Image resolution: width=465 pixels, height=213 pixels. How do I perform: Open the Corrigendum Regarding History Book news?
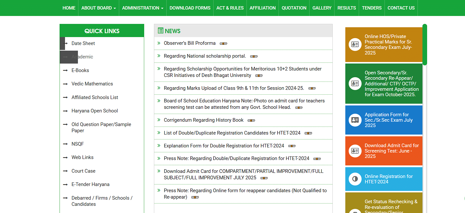[203, 120]
